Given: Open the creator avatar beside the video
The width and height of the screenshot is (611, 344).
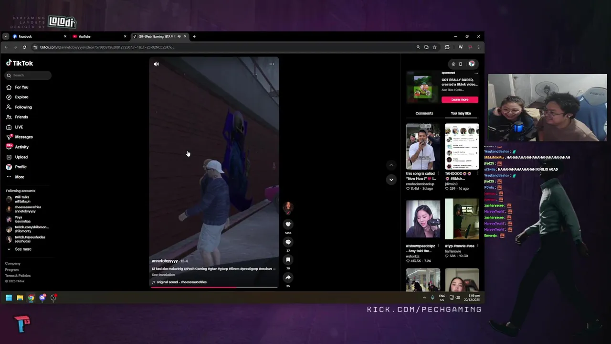Looking at the screenshot, I should pyautogui.click(x=288, y=207).
